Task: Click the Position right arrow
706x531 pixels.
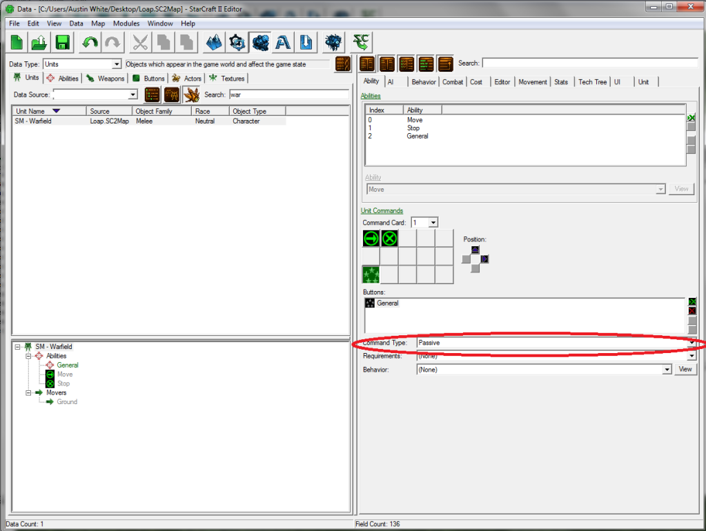Action: 484,259
